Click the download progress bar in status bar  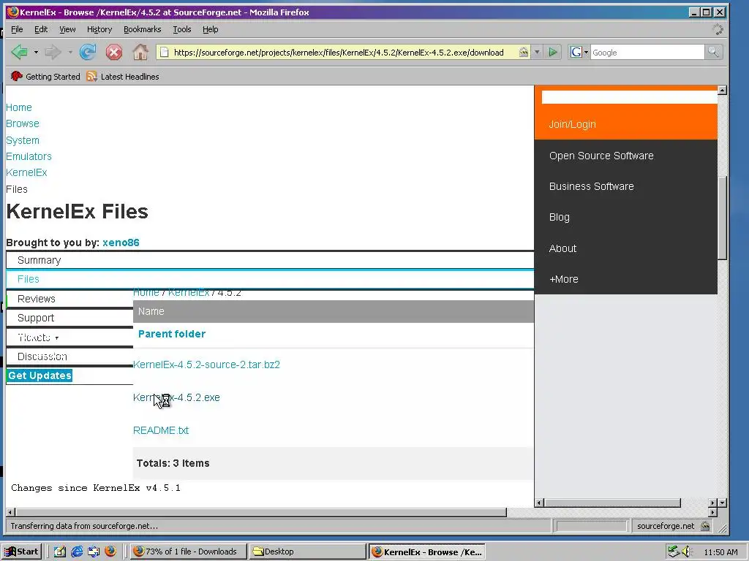tap(592, 526)
